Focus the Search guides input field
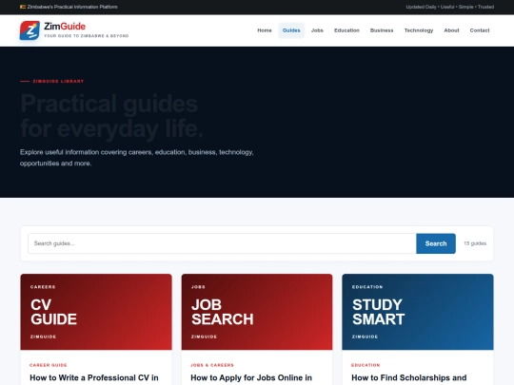514x385 pixels. click(x=222, y=243)
